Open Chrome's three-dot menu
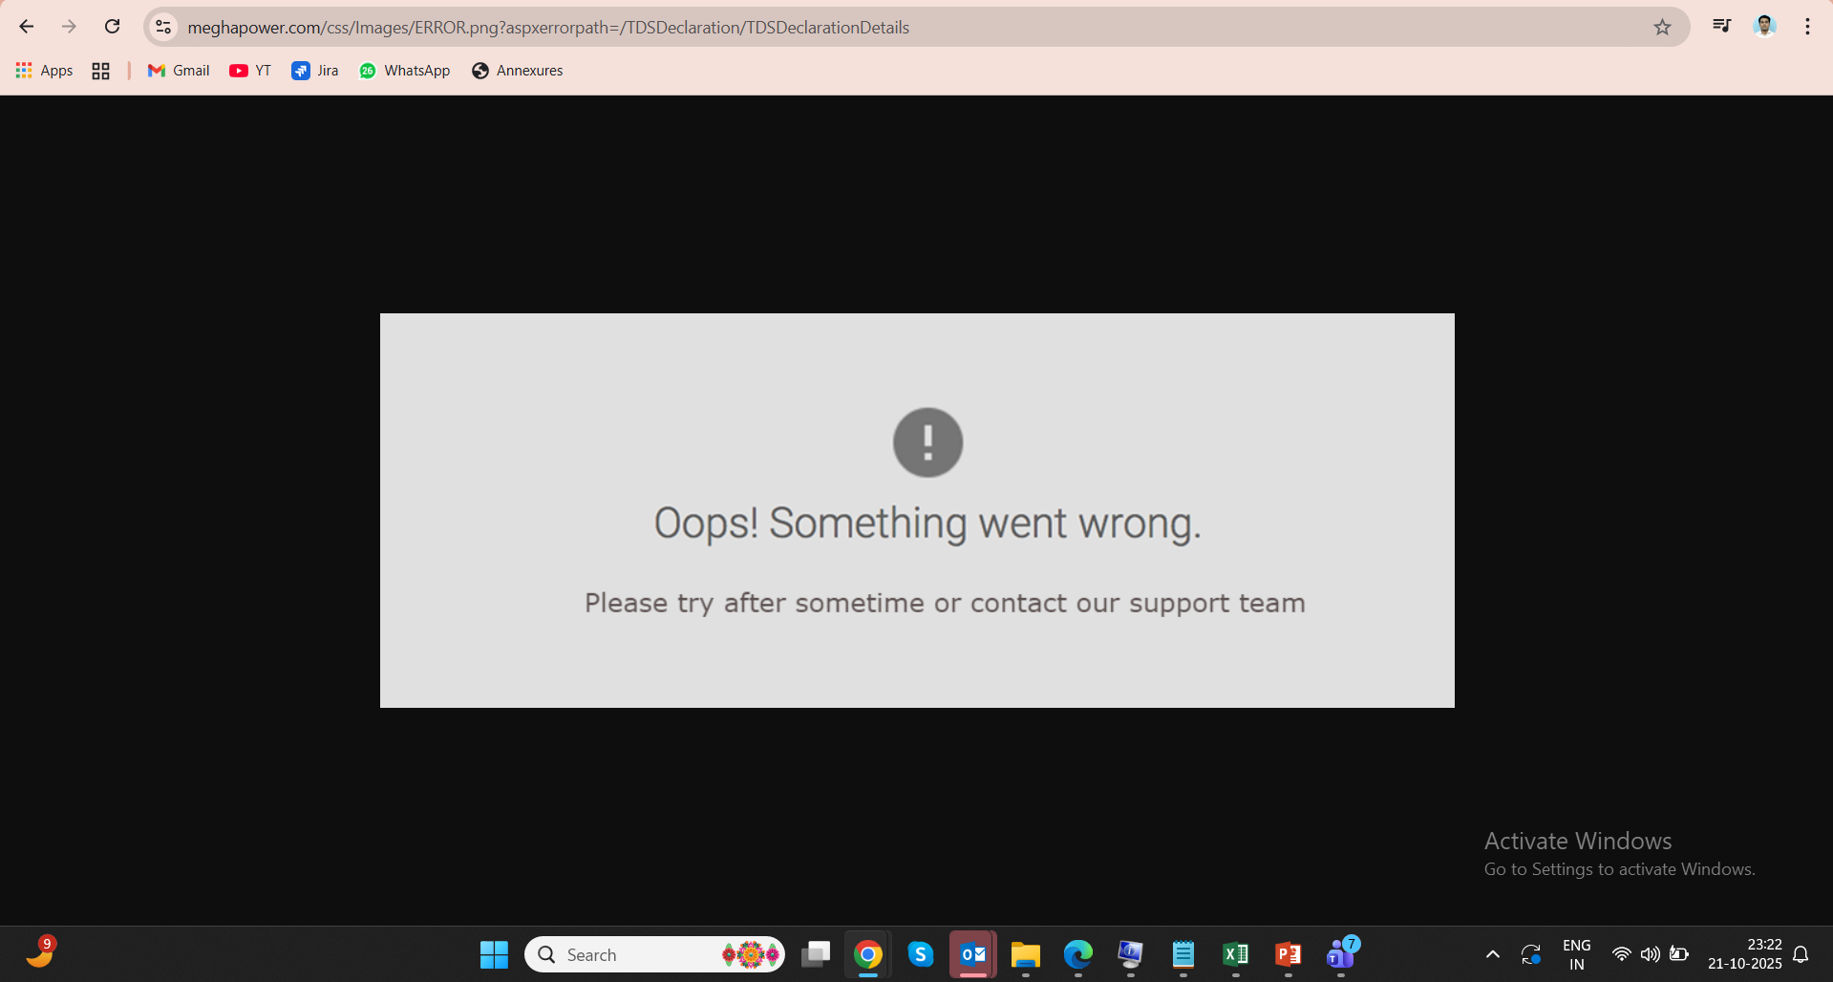1833x982 pixels. (1807, 27)
